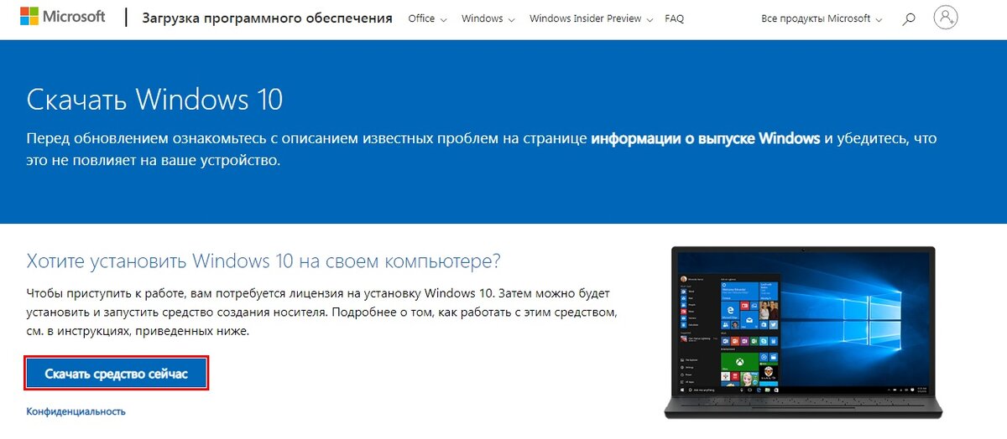Open the Microsoft logo homepage link

tap(64, 17)
